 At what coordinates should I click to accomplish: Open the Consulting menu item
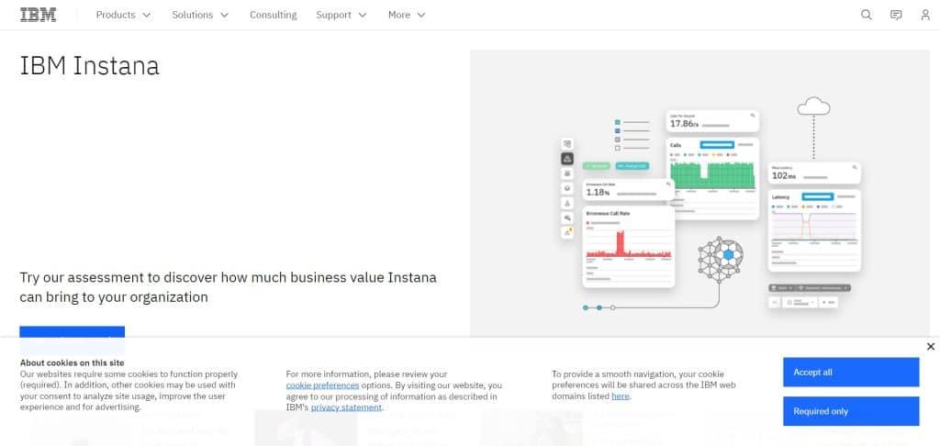point(274,15)
